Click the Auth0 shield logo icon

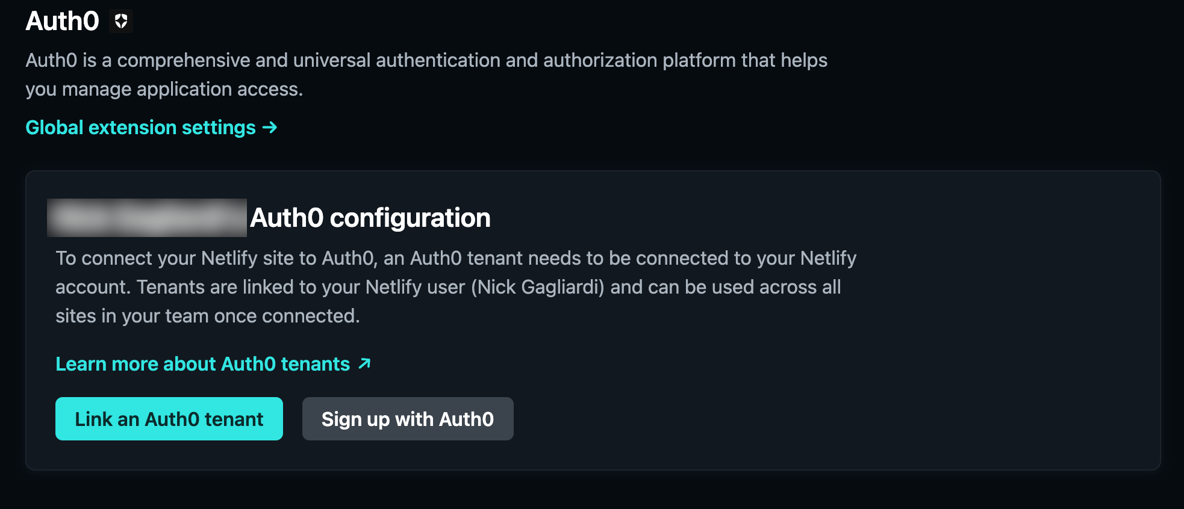(x=121, y=21)
